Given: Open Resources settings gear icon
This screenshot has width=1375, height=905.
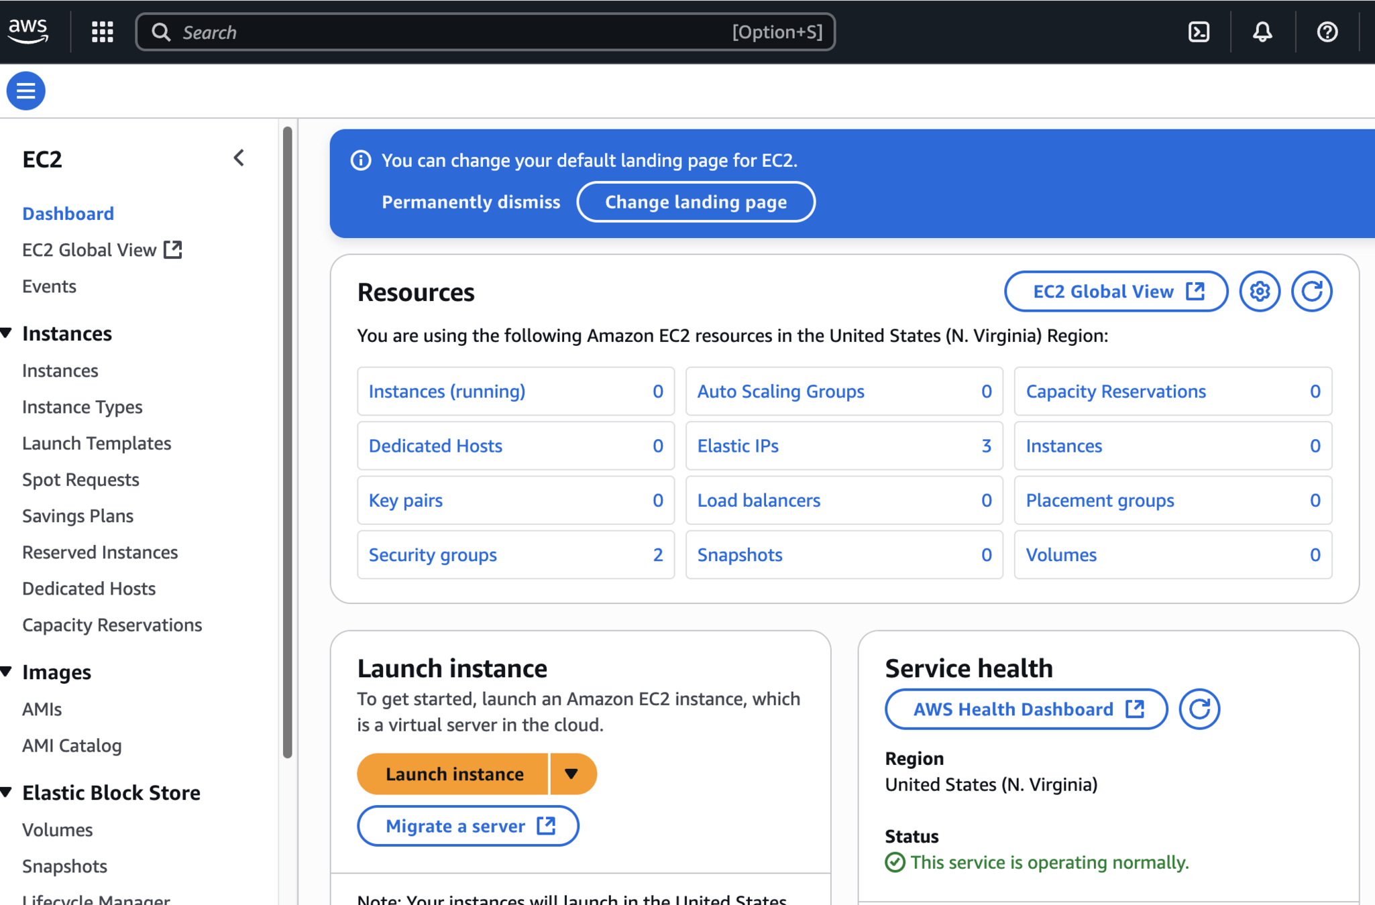Looking at the screenshot, I should pyautogui.click(x=1260, y=292).
